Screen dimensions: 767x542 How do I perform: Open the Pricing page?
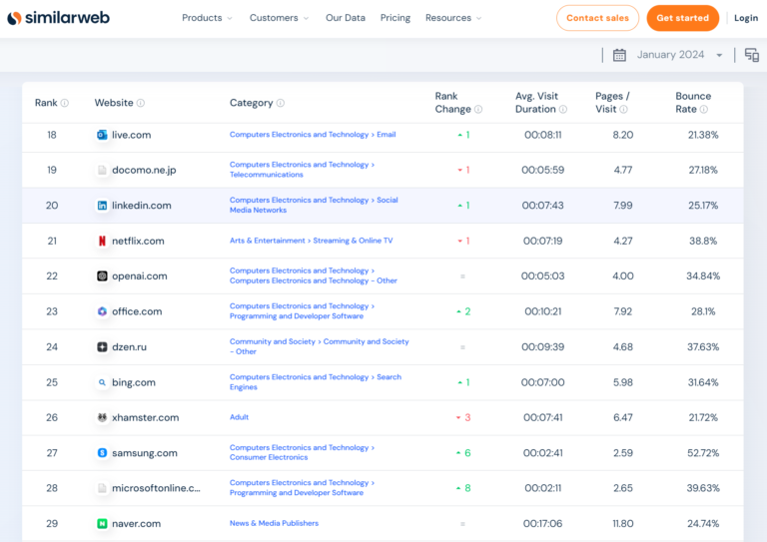click(395, 18)
